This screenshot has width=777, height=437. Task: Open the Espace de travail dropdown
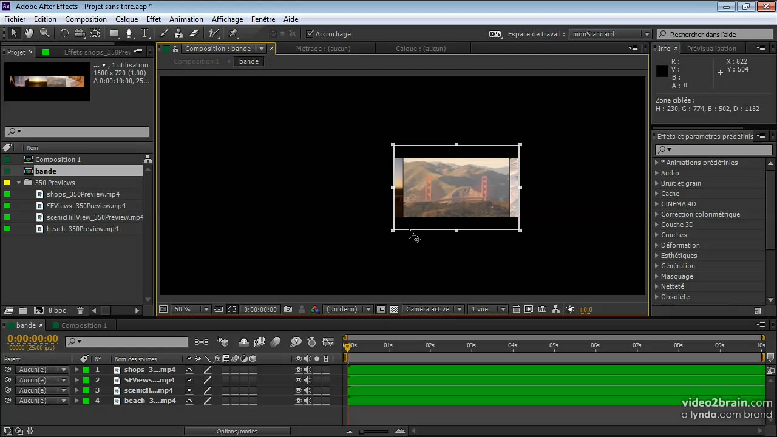coord(611,34)
